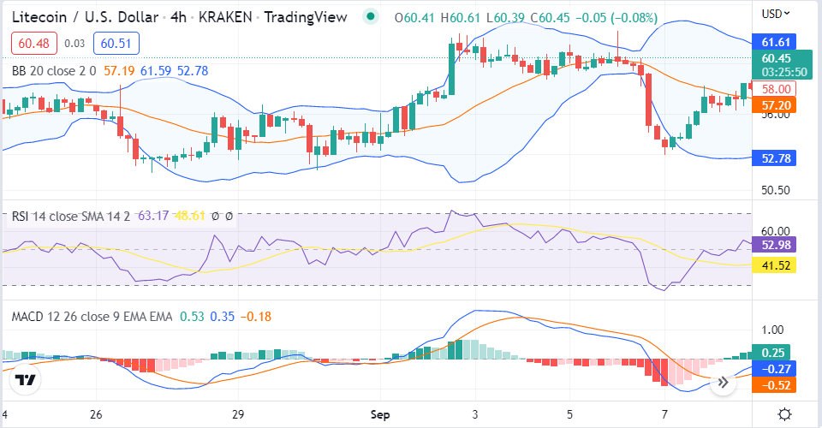This screenshot has height=428, width=822.
Task: Open the USD currency dropdown
Action: [x=776, y=13]
